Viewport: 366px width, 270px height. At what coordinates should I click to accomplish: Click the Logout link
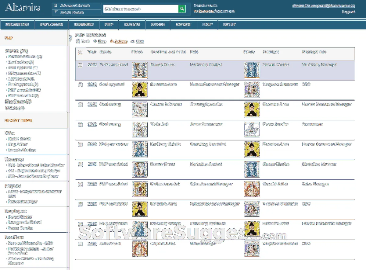point(348,12)
